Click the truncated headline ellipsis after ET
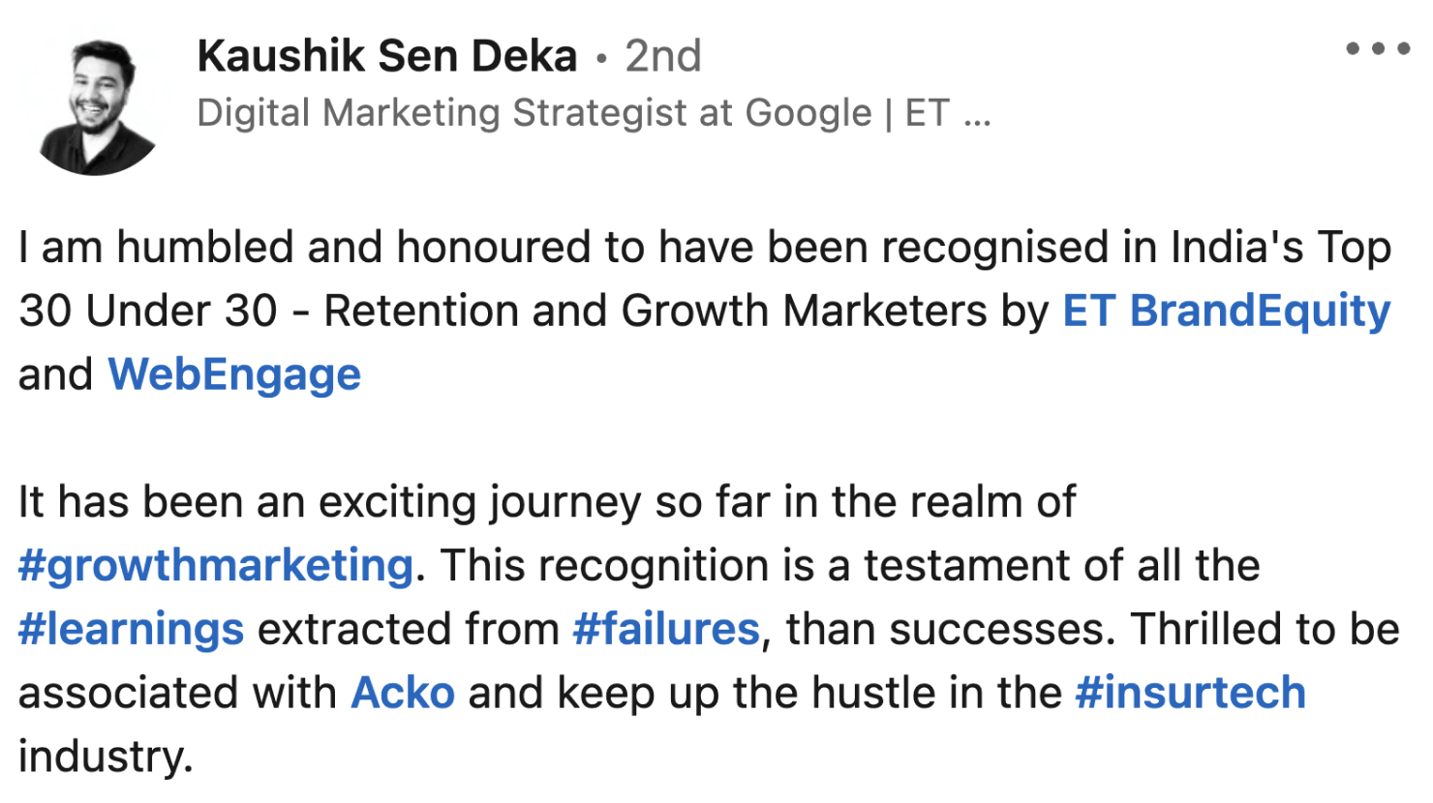 coord(978,113)
